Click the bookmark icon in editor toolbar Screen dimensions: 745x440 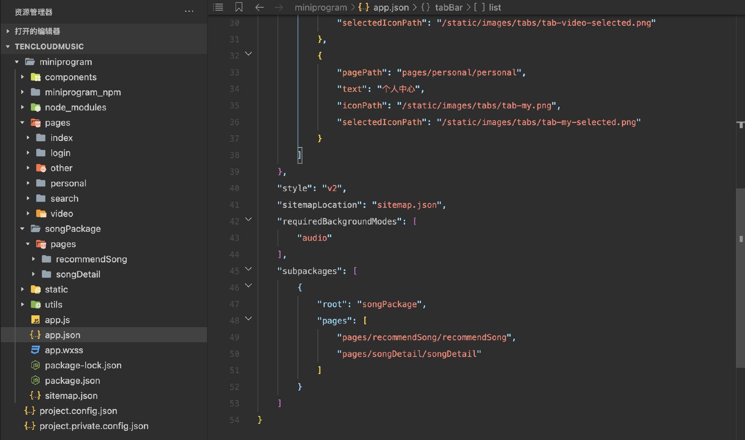(239, 7)
